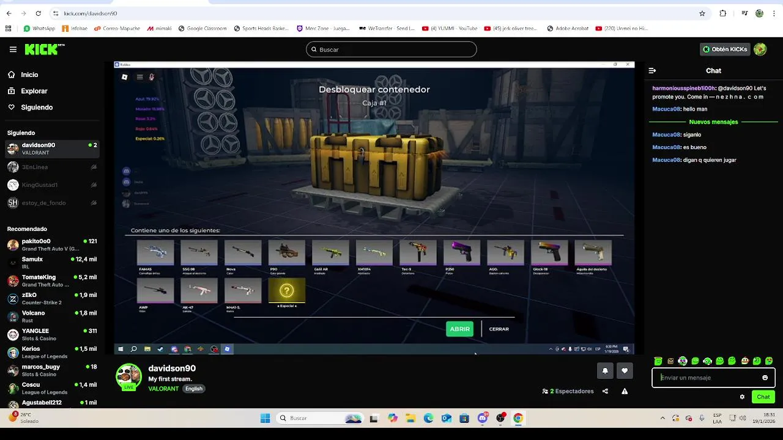Click the browser address bar
The width and height of the screenshot is (783, 440).
(x=379, y=13)
